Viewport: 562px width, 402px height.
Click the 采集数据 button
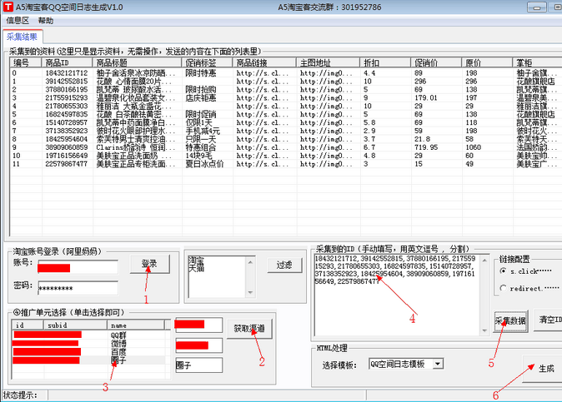tap(511, 320)
